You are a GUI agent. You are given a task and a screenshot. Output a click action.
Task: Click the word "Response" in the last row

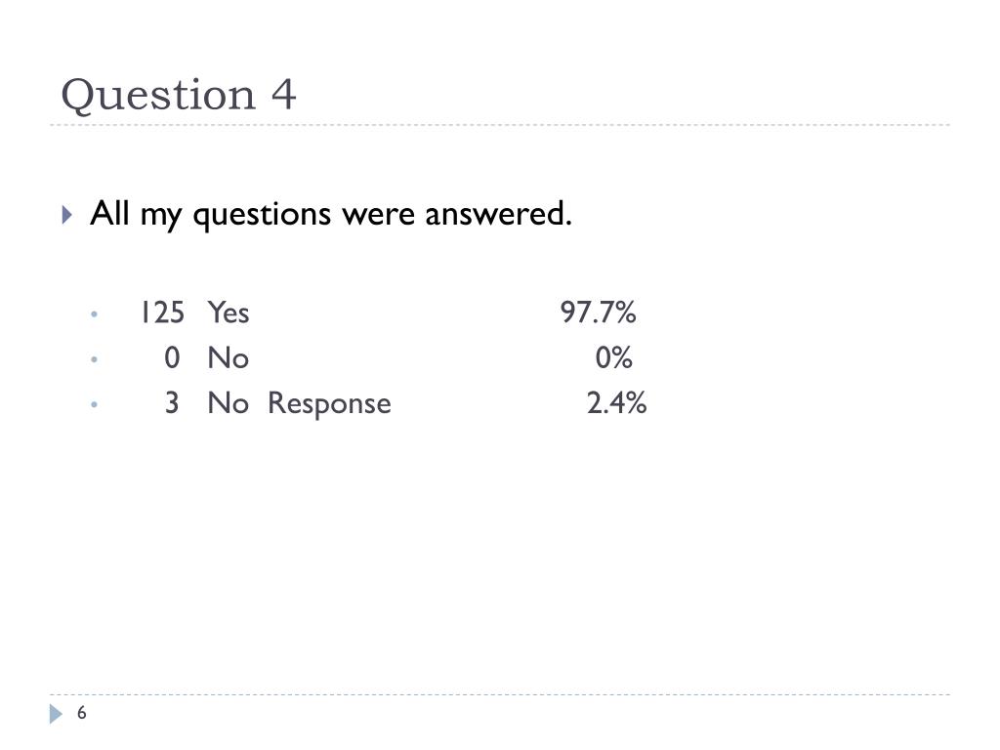(329, 404)
